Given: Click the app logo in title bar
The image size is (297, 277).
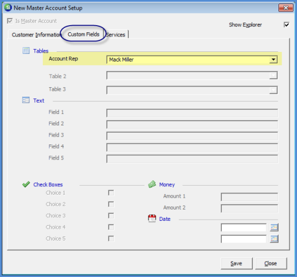Looking at the screenshot, I should [x=8, y=8].
